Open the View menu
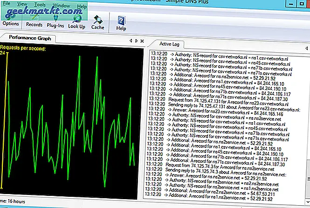This screenshot has height=208, width=310. 22,4
